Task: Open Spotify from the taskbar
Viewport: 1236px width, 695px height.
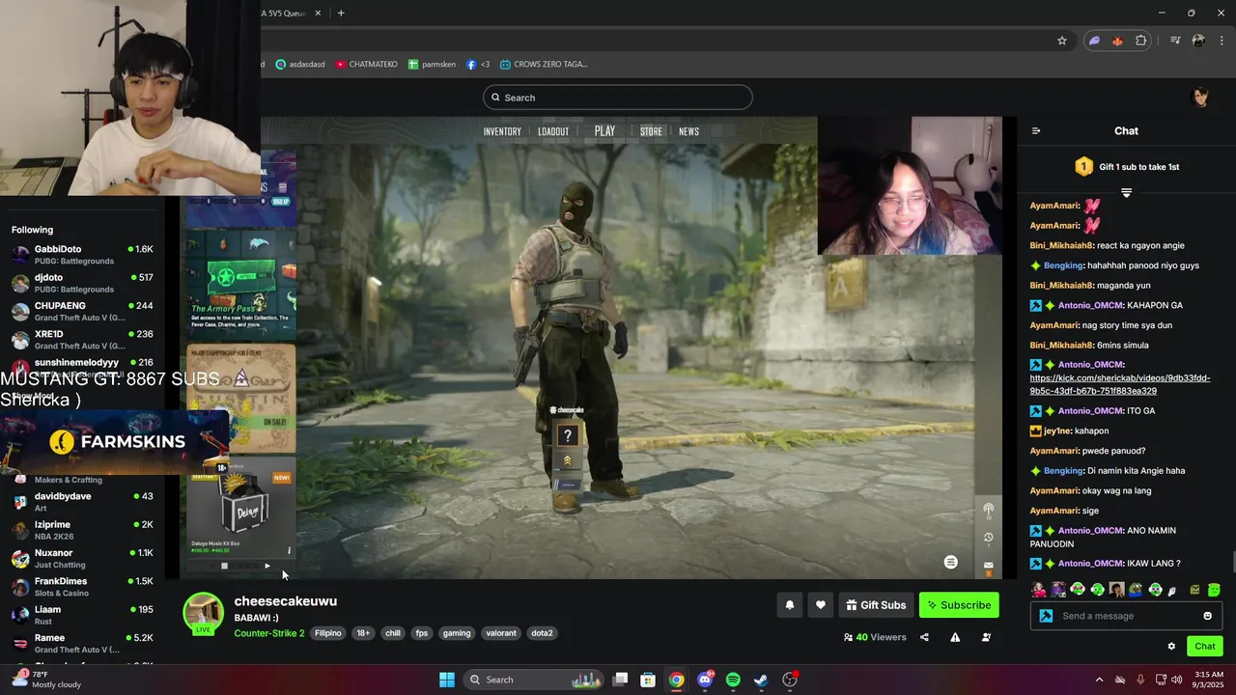Action: (733, 680)
